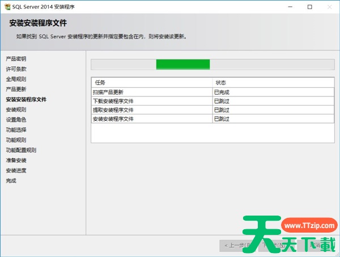
Task: Select 功能配置规则 step in sidebar
Action: click(21, 150)
